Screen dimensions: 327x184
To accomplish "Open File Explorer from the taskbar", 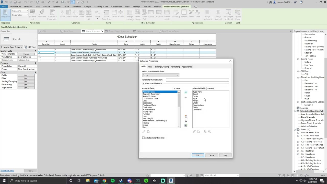I will pos(88,181).
